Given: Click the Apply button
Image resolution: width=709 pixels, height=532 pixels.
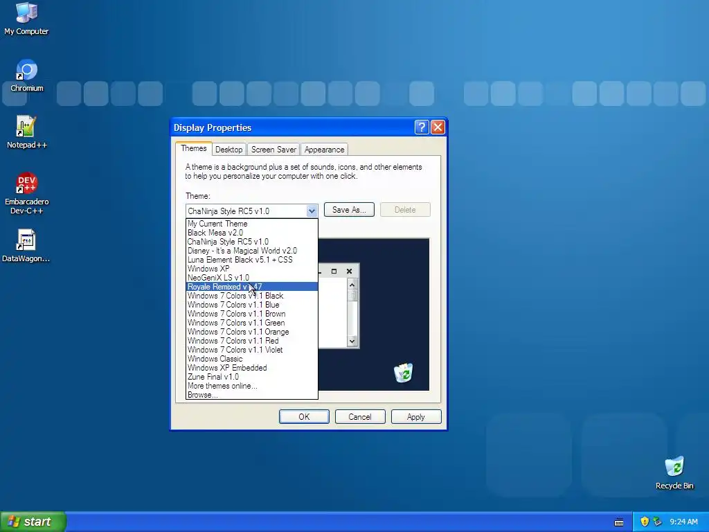Looking at the screenshot, I should (x=416, y=416).
